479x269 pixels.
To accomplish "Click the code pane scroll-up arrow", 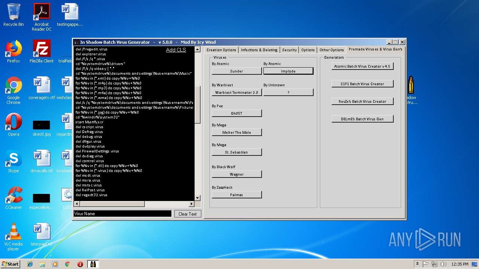I will [198, 49].
